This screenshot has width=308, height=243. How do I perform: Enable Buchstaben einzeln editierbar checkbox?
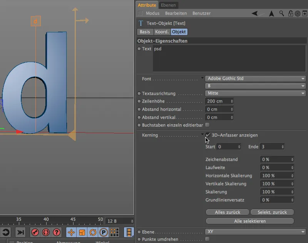coord(207,125)
